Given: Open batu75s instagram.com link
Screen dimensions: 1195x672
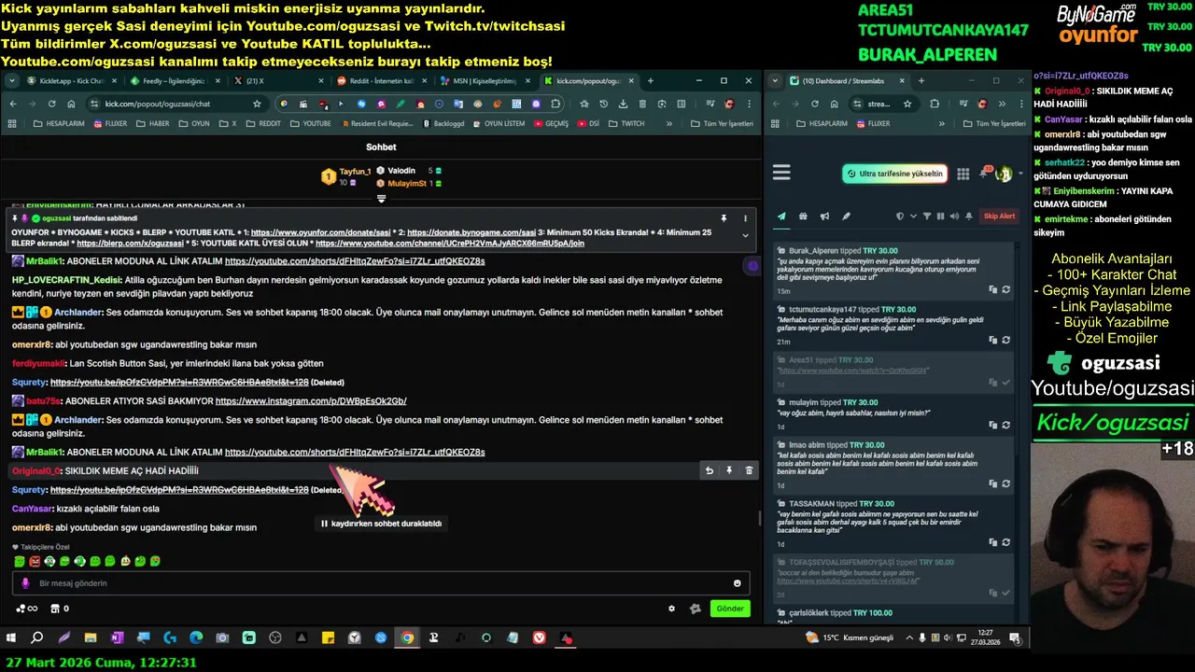Looking at the screenshot, I should click(x=311, y=401).
